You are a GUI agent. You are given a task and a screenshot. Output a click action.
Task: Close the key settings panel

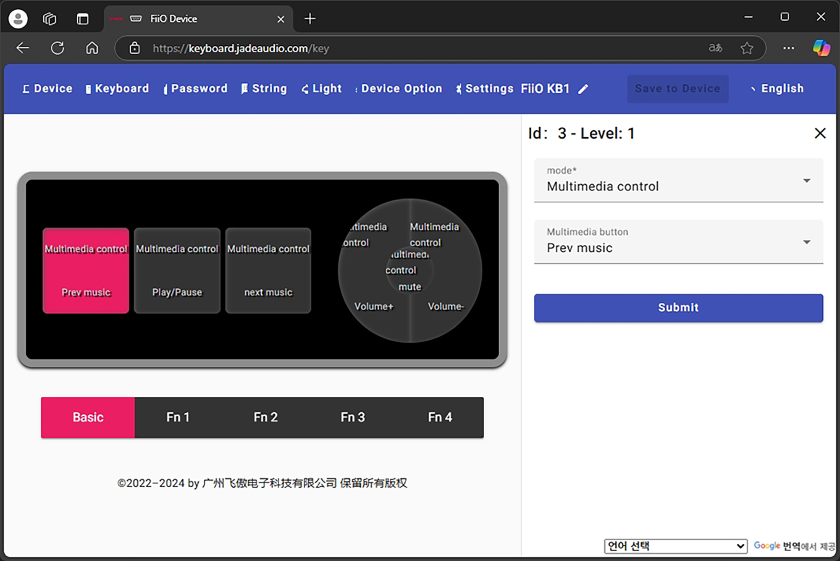point(820,134)
